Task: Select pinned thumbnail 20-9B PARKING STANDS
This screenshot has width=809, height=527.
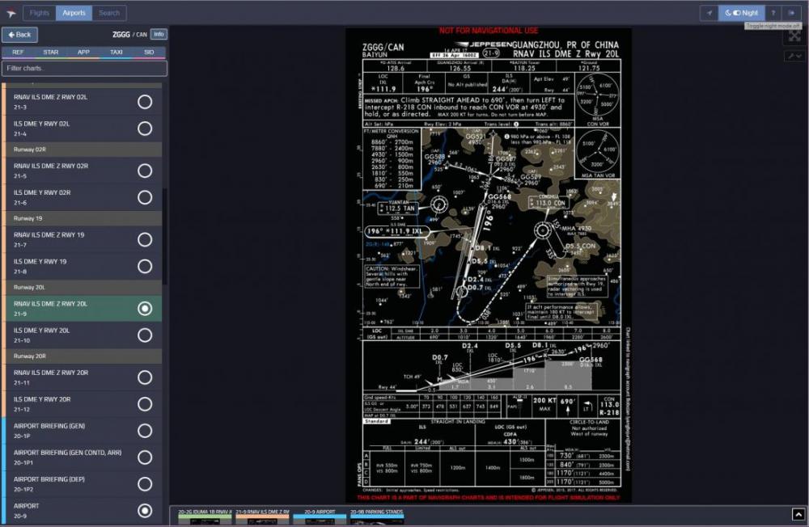Action: coord(377,516)
